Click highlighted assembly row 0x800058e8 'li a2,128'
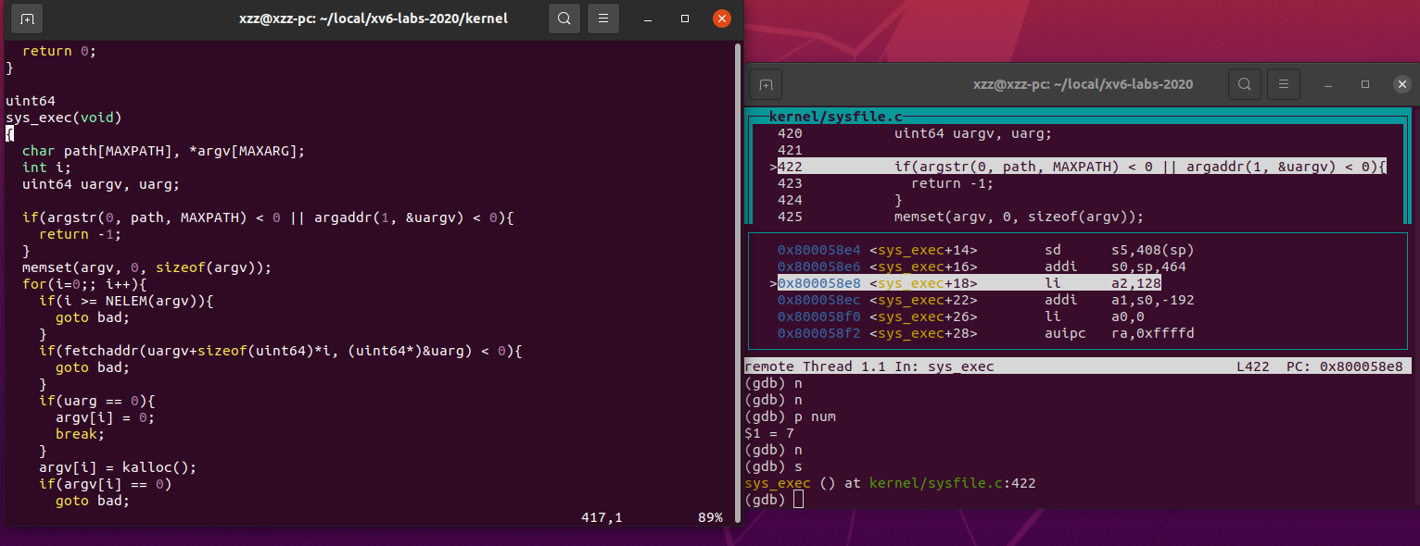The width and height of the screenshot is (1420, 546). click(969, 283)
